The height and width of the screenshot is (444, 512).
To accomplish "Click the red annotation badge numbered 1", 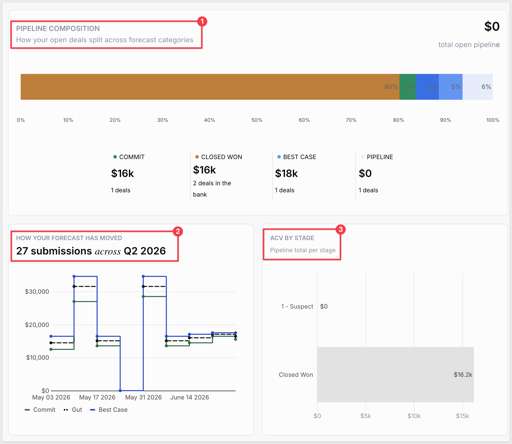I will click(x=202, y=22).
